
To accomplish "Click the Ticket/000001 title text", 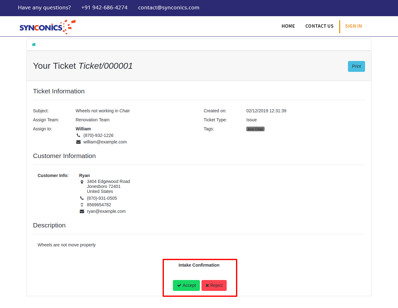I will click(x=105, y=66).
